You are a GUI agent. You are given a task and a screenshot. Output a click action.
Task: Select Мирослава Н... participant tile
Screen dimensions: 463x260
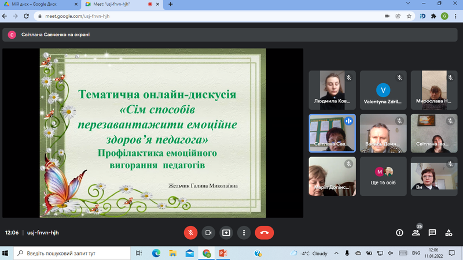(434, 90)
